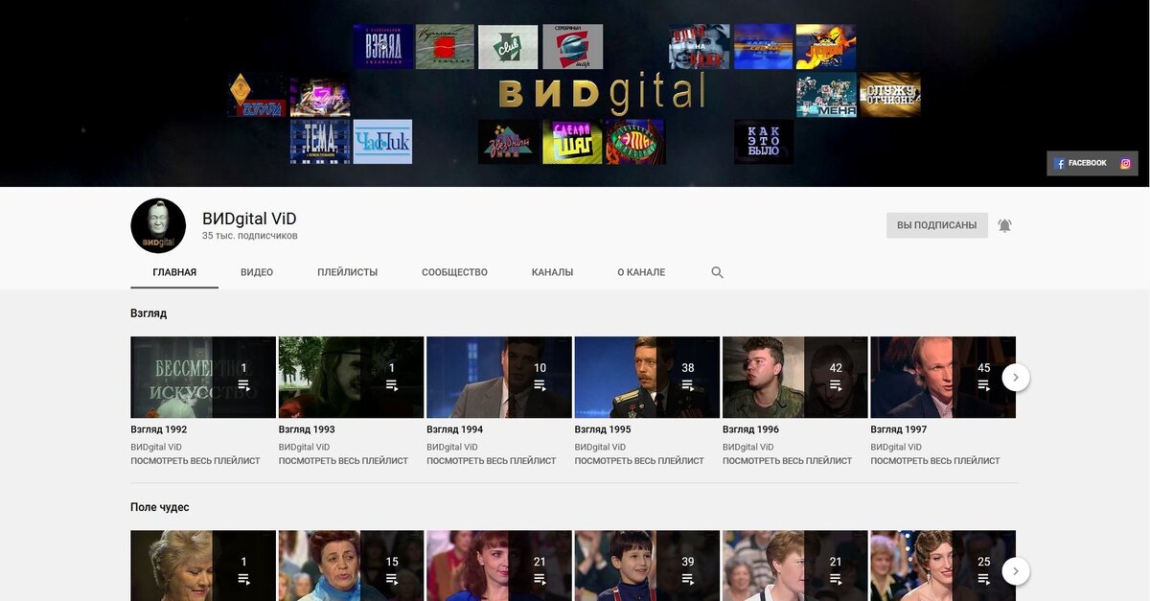1150x601 pixels.
Task: Click the Взгляд 1992 title
Action: pyautogui.click(x=159, y=429)
